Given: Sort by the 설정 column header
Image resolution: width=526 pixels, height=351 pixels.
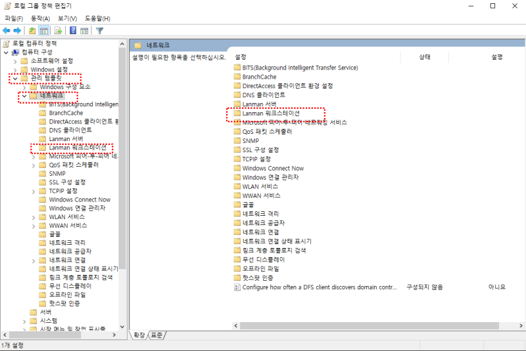Looking at the screenshot, I should (x=241, y=57).
